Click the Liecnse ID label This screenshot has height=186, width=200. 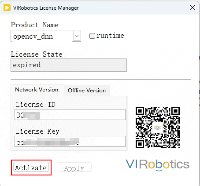pos(36,105)
